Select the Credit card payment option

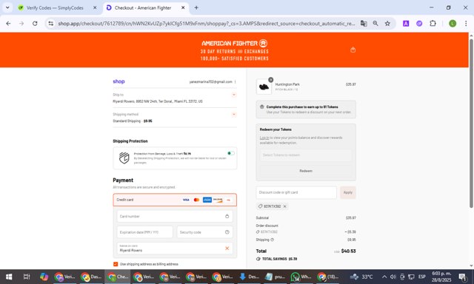click(175, 200)
